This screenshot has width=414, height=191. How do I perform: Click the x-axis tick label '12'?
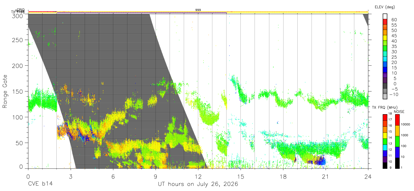tap(198, 177)
